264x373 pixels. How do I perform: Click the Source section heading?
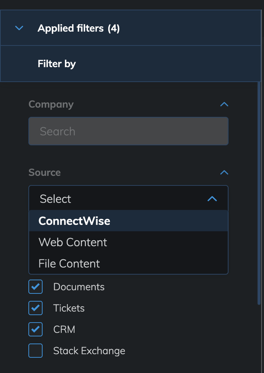(x=45, y=173)
